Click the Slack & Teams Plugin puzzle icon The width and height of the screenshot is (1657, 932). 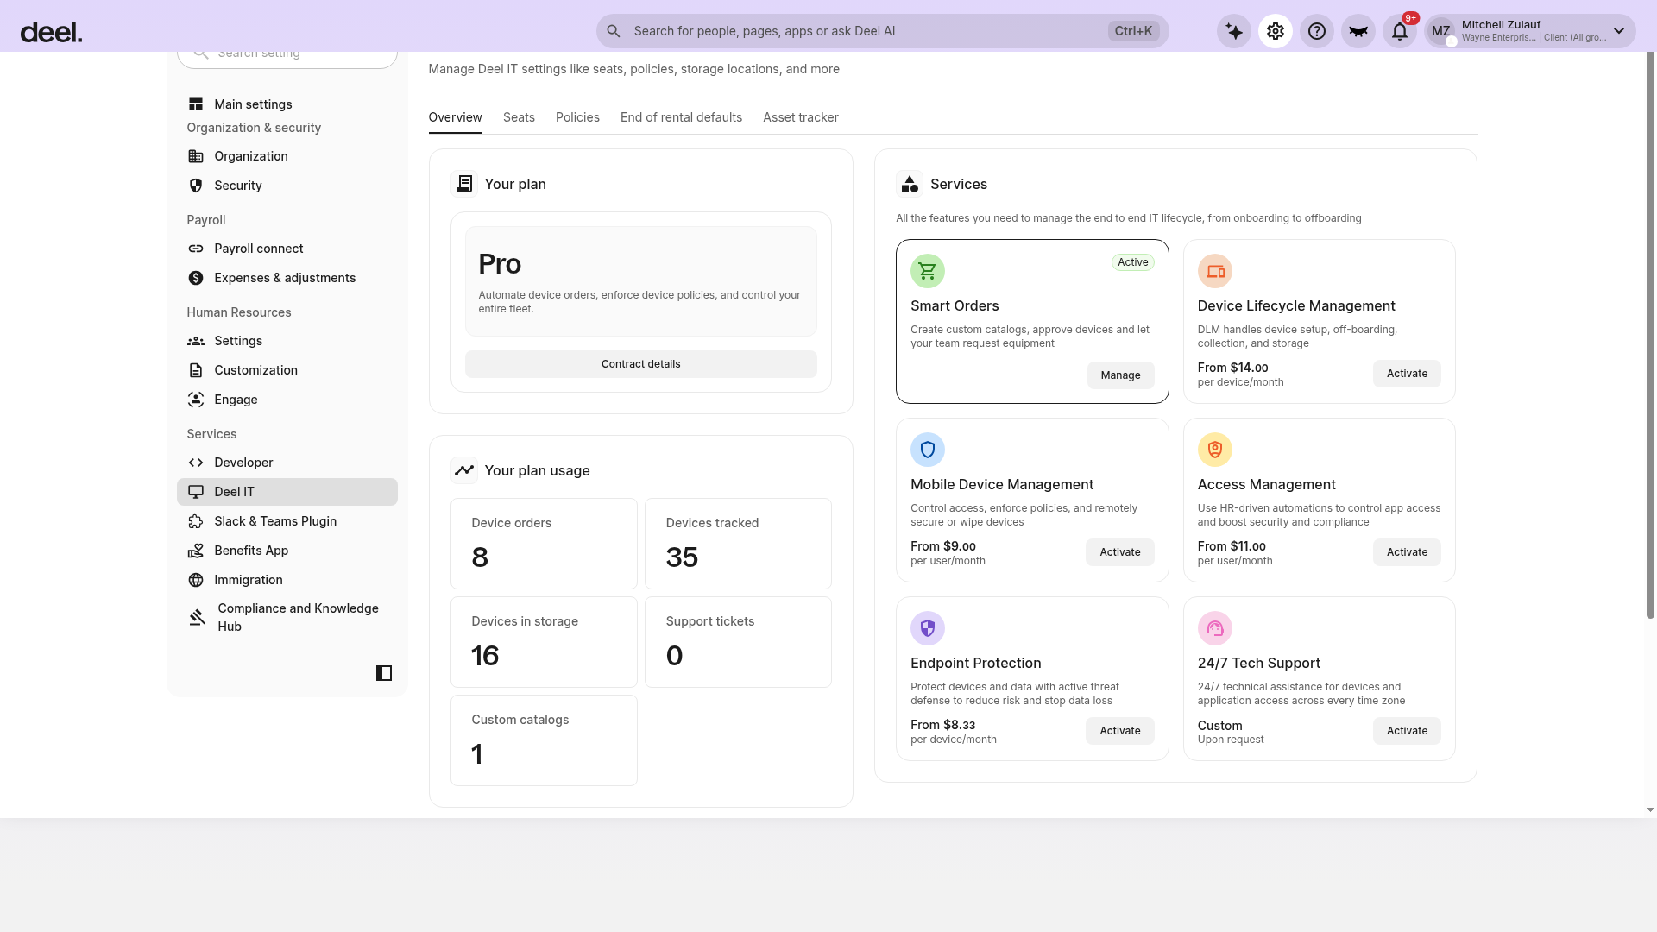[196, 521]
